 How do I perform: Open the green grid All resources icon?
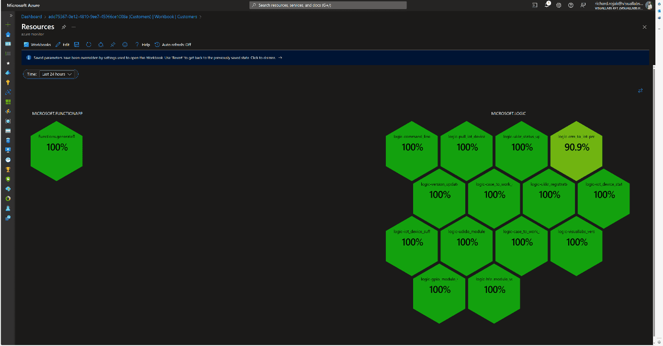click(8, 102)
